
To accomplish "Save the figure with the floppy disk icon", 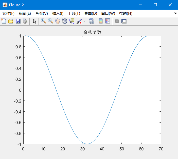I will point(18,21).
